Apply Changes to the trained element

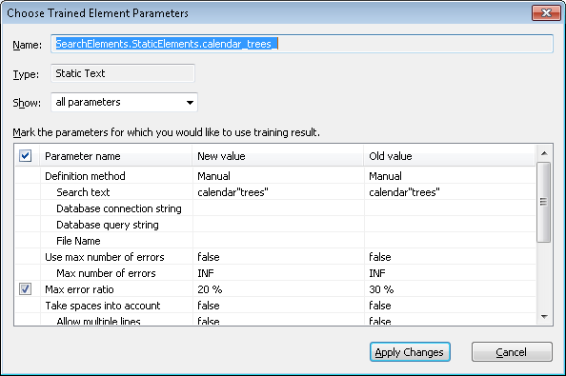coord(410,352)
